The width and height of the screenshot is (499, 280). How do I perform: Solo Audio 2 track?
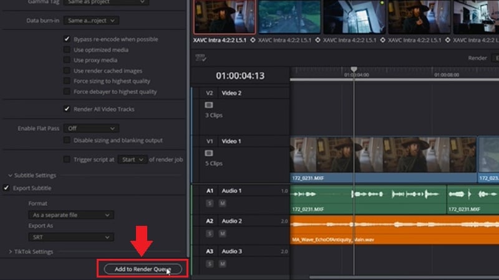point(210,234)
